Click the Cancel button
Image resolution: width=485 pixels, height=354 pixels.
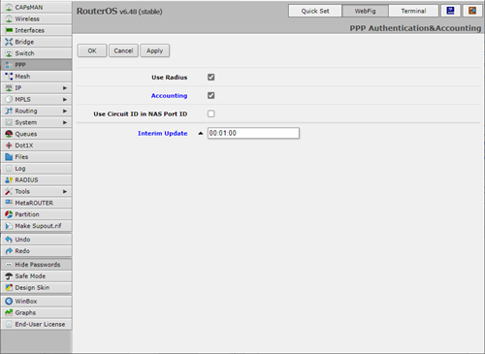(x=123, y=50)
